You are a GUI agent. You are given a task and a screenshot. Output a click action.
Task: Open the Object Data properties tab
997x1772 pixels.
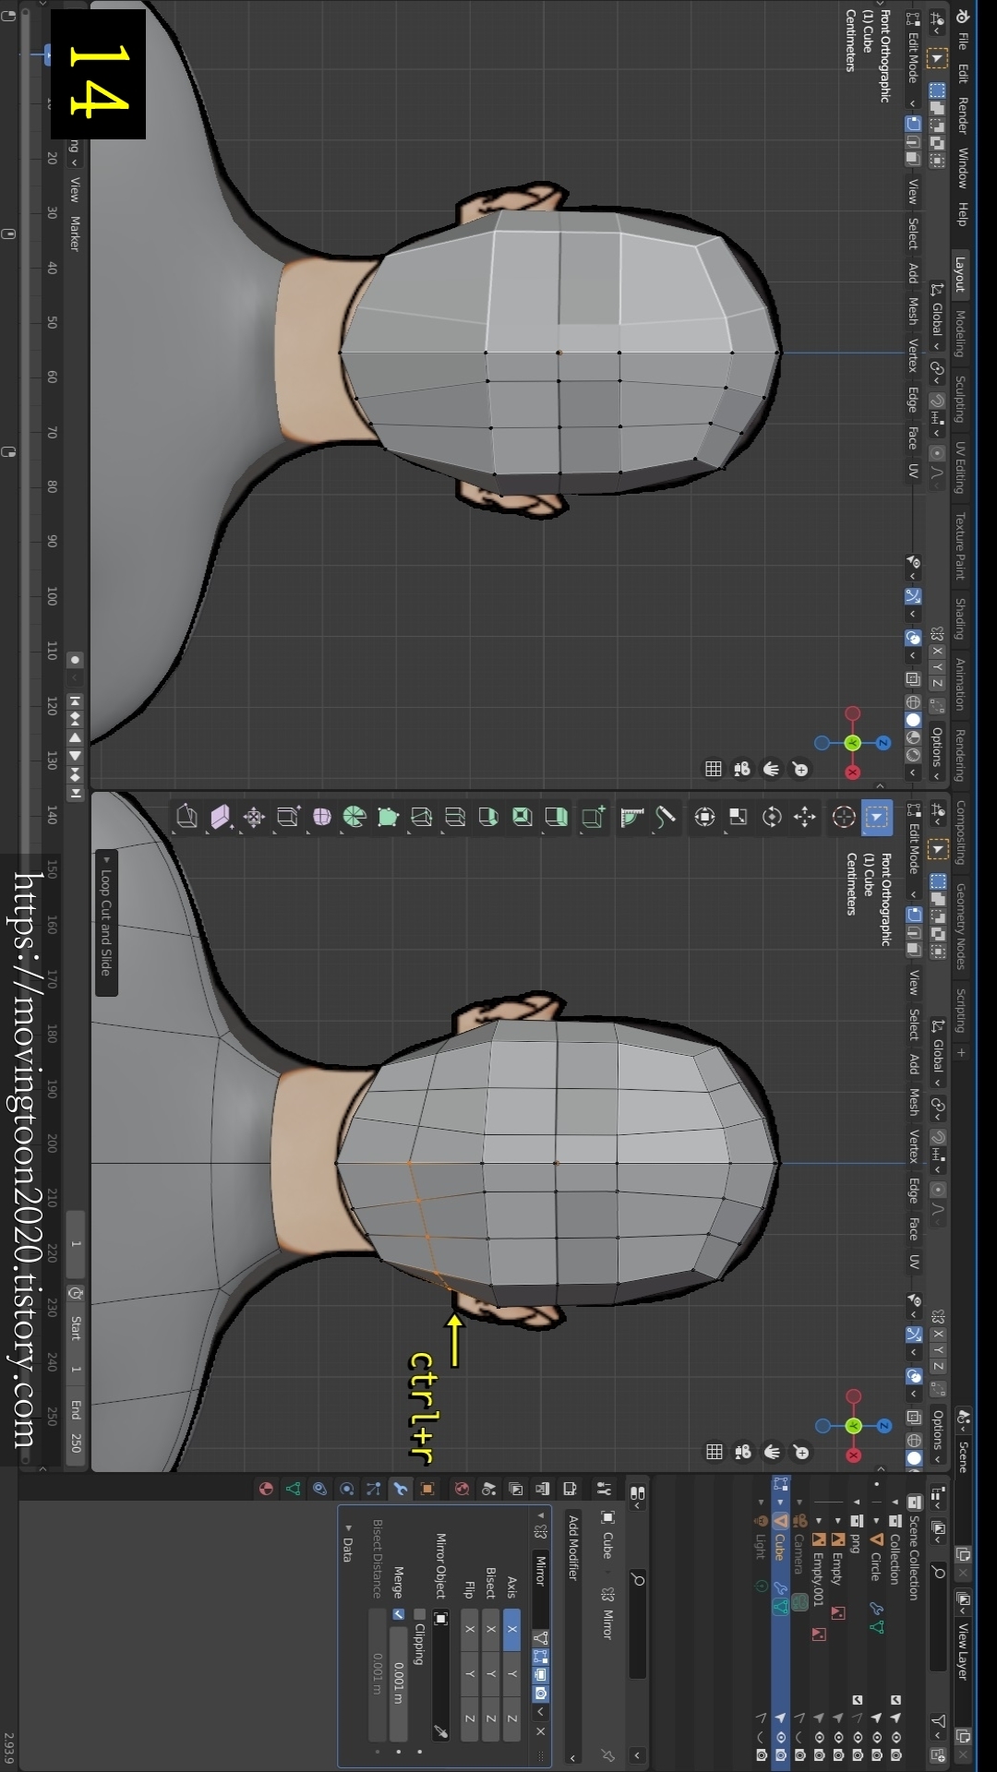point(293,1489)
